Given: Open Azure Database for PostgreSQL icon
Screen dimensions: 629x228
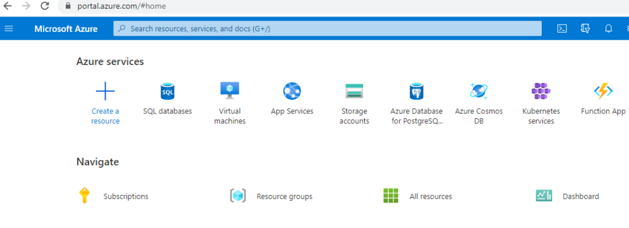Looking at the screenshot, I should click(x=416, y=91).
